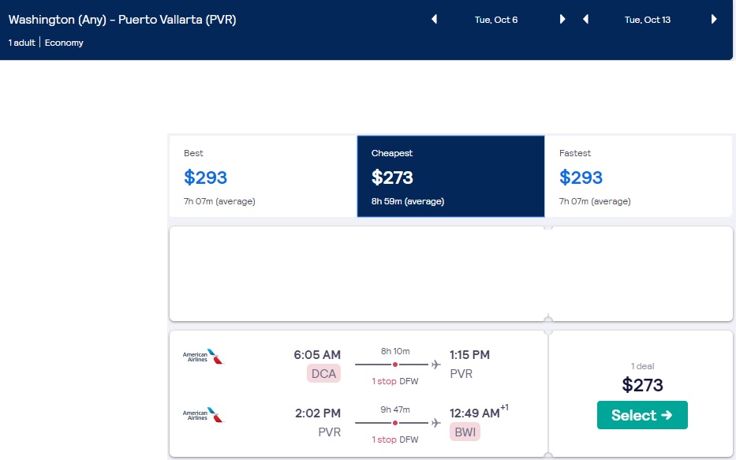Click the red stop dot on the outbound route

point(394,364)
